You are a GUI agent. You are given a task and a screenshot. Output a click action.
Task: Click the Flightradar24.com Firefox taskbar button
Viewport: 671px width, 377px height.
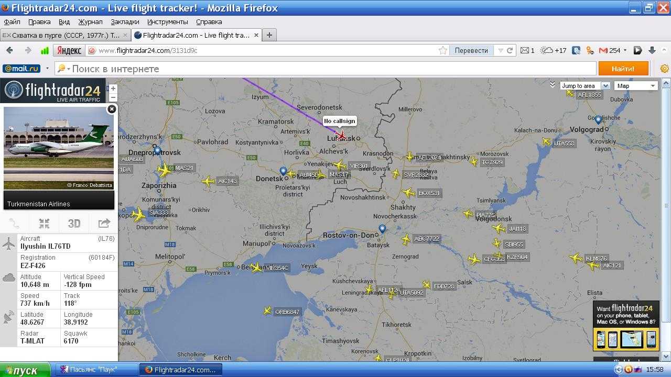(x=181, y=370)
